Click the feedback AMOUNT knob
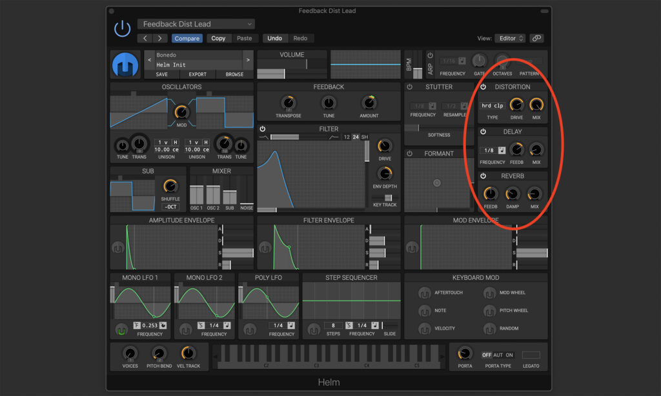The width and height of the screenshot is (661, 396). 369,103
